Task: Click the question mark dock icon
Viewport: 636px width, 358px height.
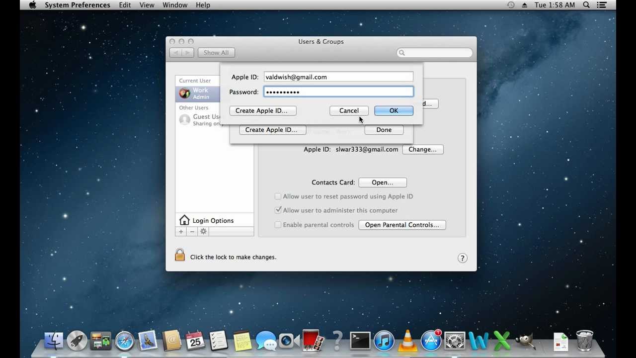Action: [337, 341]
